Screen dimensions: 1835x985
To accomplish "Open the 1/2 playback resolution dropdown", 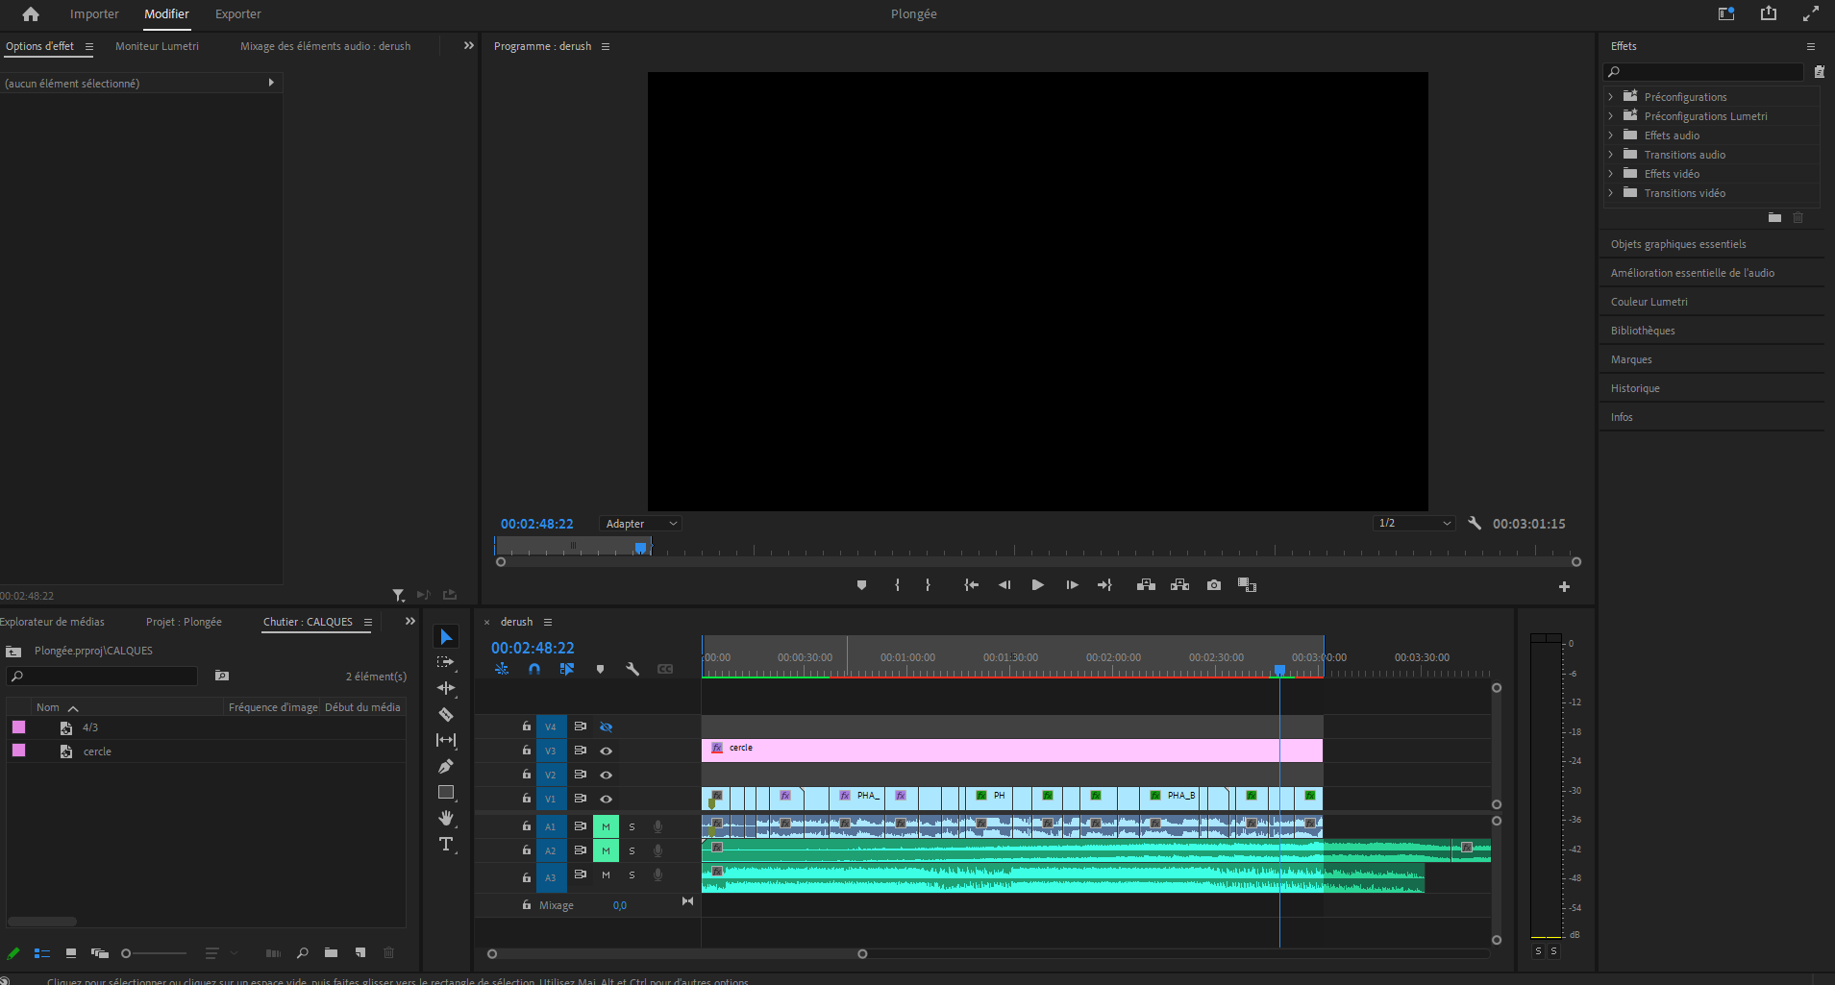I will [x=1413, y=523].
